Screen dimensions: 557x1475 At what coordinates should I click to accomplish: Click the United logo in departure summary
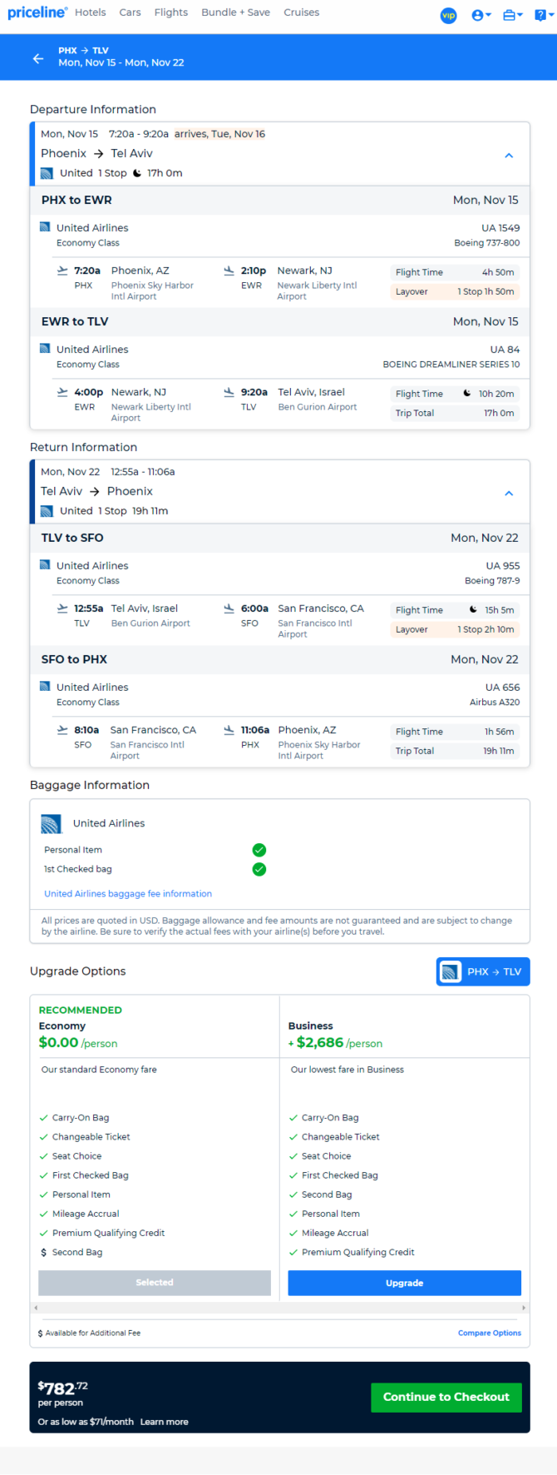tap(47, 173)
